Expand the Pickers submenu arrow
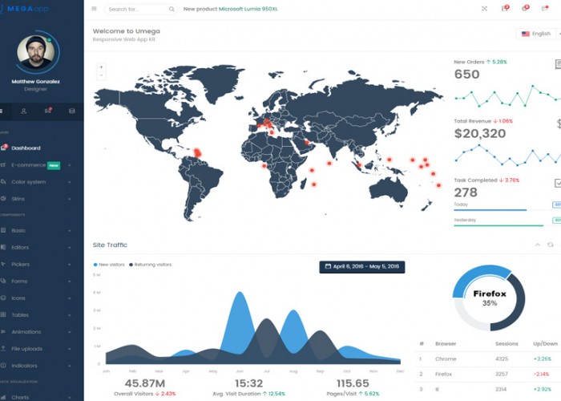 (70, 264)
